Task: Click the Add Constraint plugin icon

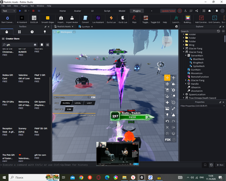Action: click(202, 18)
